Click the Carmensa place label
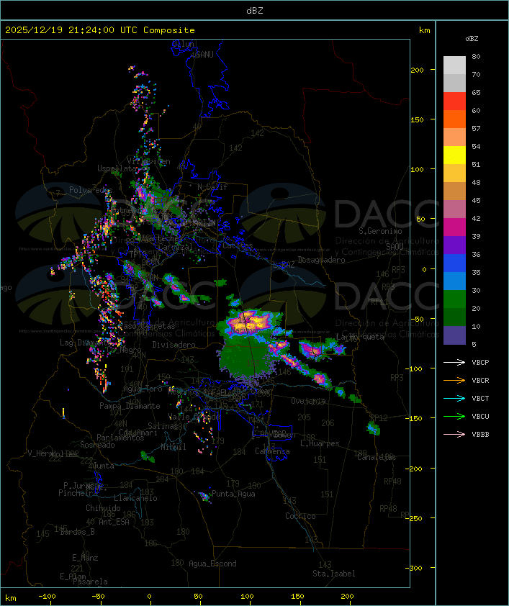Screen dimensions: 509x606 pyautogui.click(x=272, y=451)
